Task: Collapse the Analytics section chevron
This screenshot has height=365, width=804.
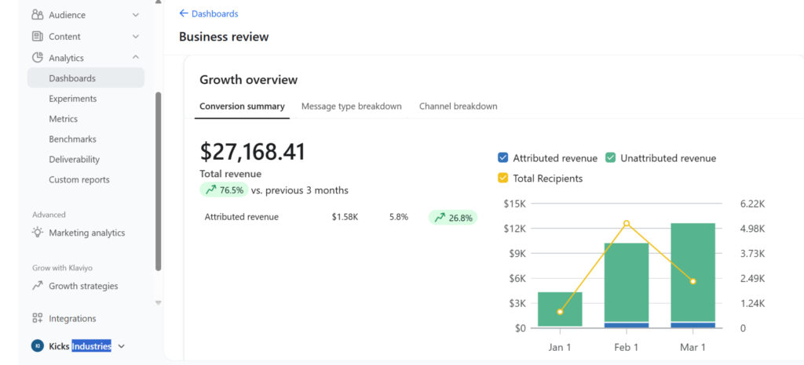Action: point(135,57)
